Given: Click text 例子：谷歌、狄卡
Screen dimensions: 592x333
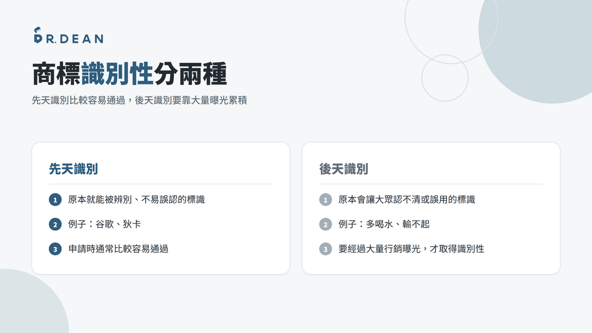Looking at the screenshot, I should [105, 224].
